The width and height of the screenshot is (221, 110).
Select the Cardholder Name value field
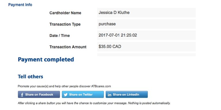tap(146, 13)
